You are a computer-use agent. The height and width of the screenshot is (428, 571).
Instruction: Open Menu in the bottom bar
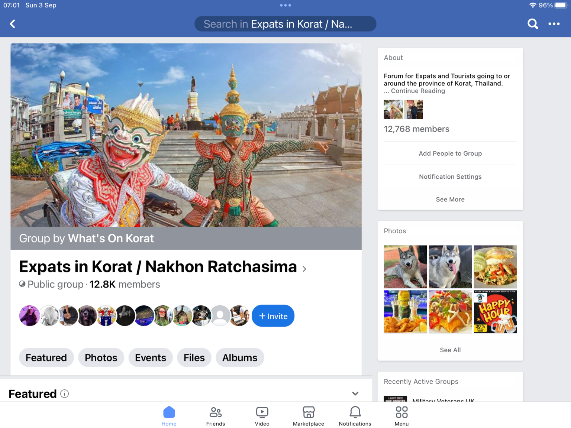tap(401, 416)
